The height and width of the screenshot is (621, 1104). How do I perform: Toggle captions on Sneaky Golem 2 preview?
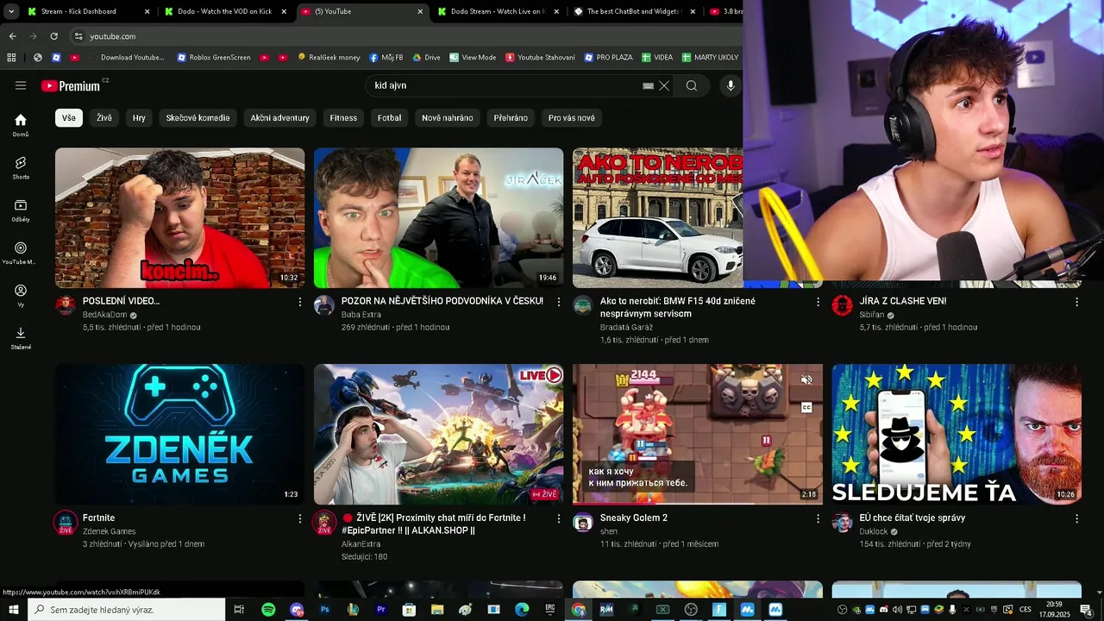(806, 407)
